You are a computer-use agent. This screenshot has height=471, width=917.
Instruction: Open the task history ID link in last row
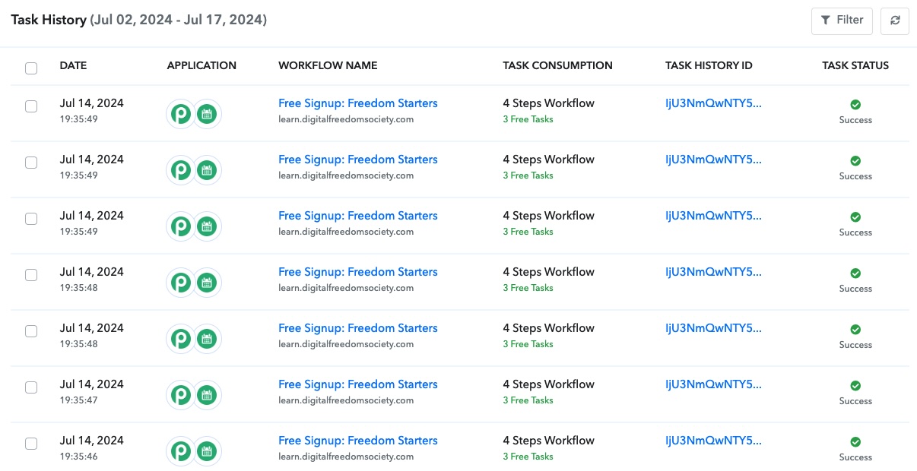click(x=713, y=441)
